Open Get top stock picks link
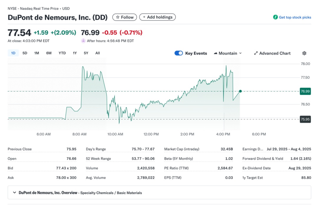 click(x=295, y=17)
